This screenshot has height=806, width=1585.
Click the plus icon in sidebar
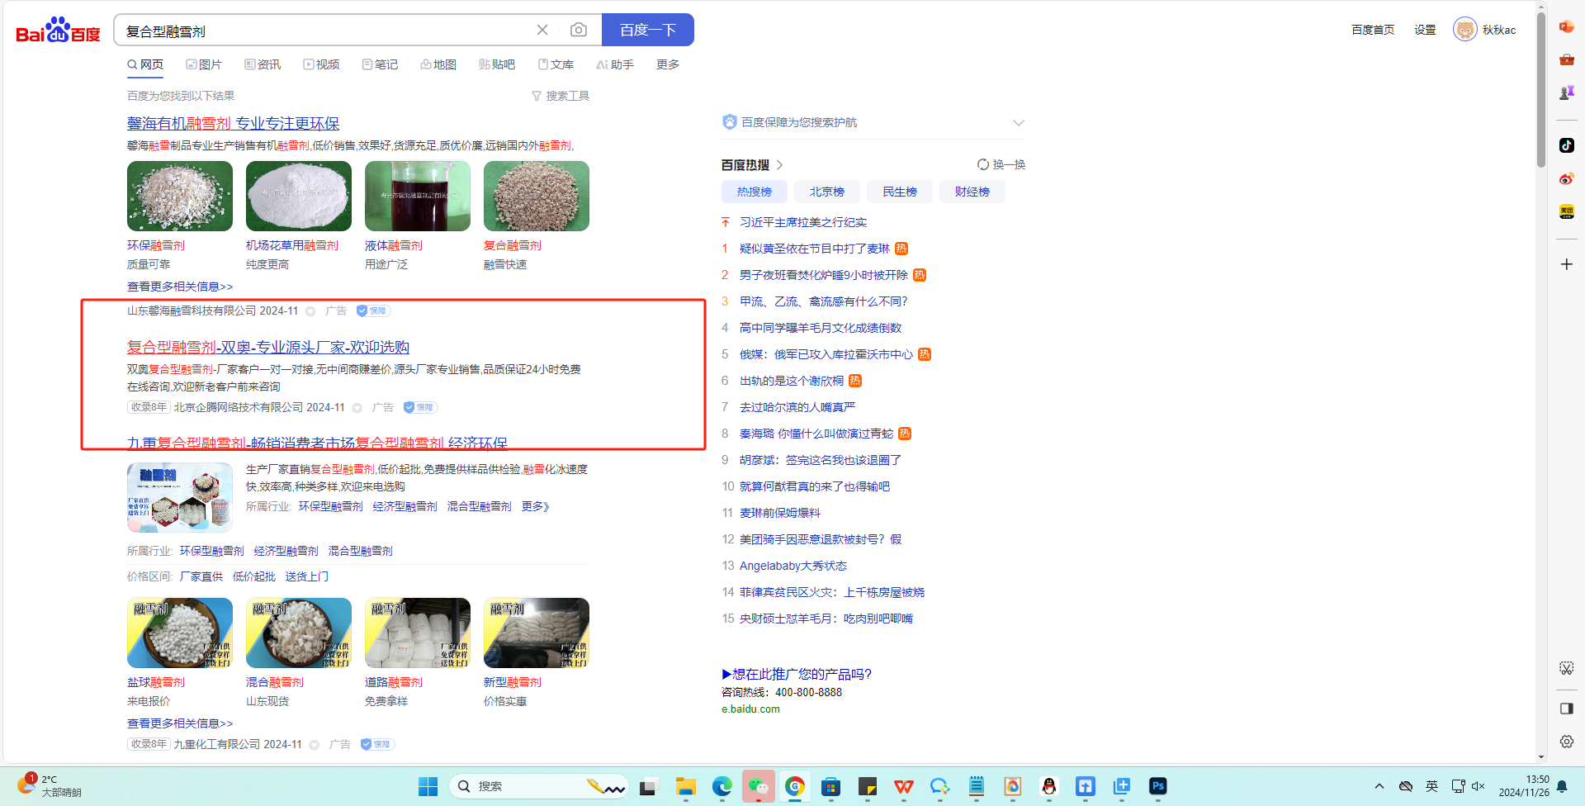(1566, 264)
